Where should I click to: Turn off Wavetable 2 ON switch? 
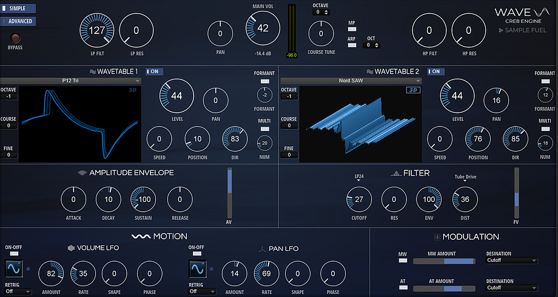tap(435, 72)
